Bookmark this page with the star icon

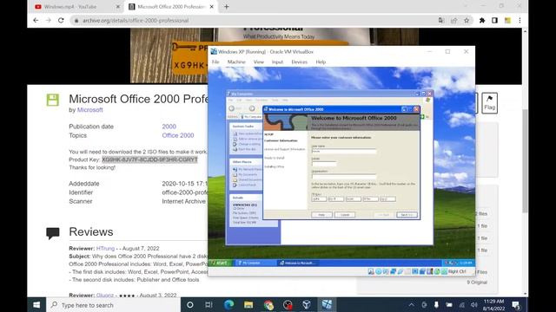coord(467,21)
